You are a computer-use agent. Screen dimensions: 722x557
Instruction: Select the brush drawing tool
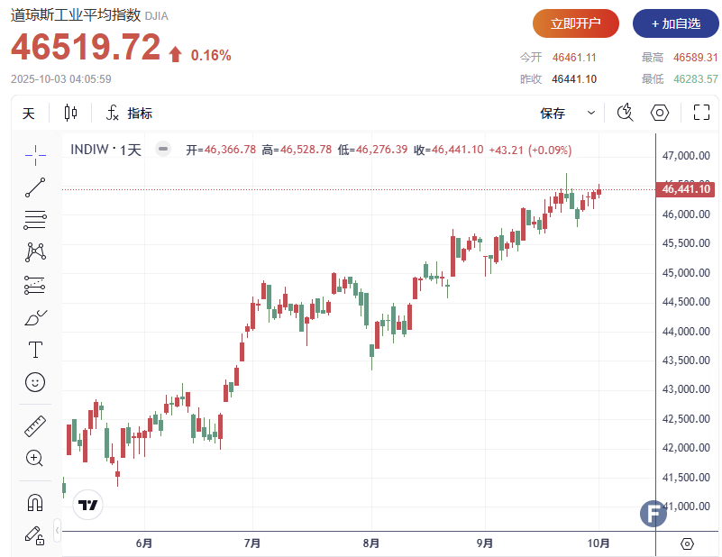[x=35, y=317]
